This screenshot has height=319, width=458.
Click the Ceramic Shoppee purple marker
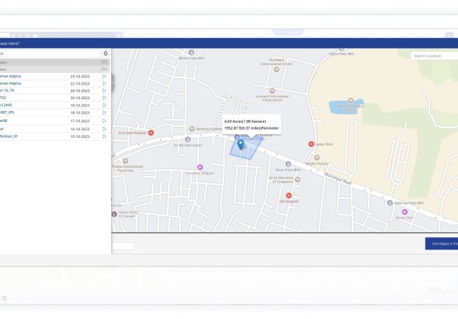tap(201, 166)
